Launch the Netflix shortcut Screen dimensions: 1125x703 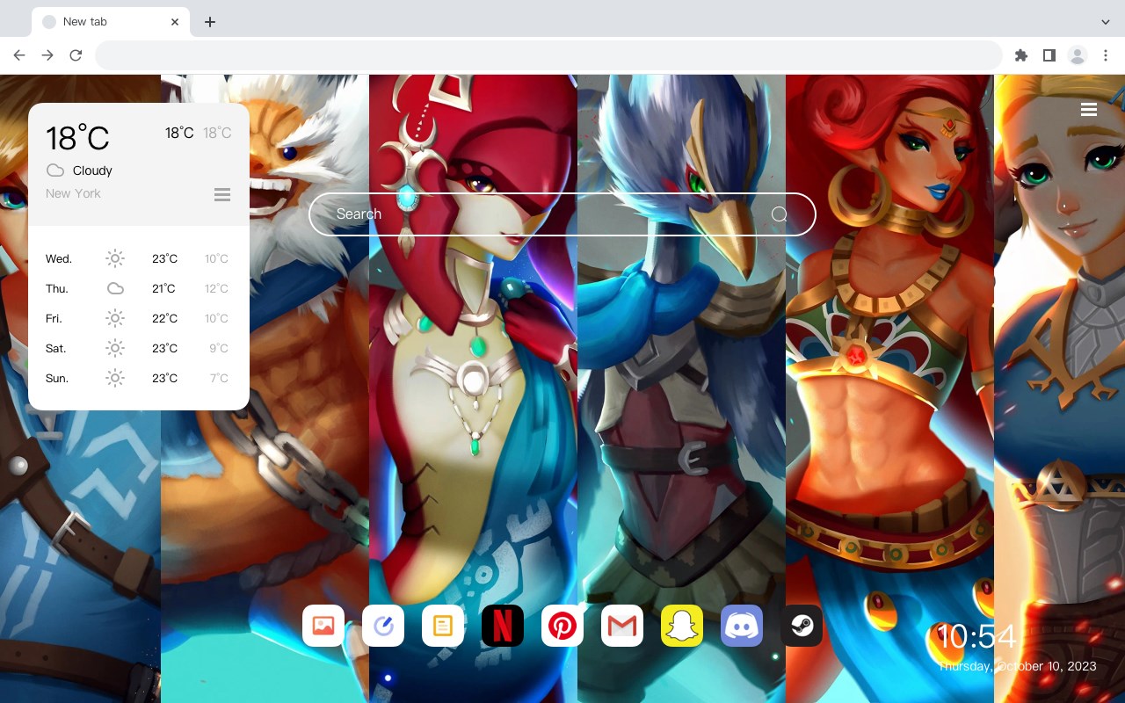(x=503, y=626)
